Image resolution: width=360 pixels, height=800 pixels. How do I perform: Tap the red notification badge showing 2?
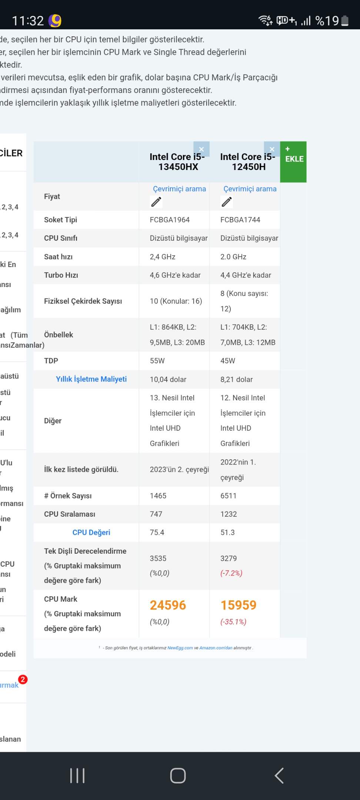coord(23,680)
